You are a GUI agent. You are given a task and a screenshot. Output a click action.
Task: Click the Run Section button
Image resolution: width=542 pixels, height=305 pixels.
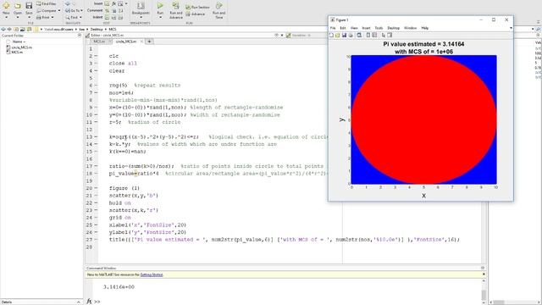click(197, 7)
